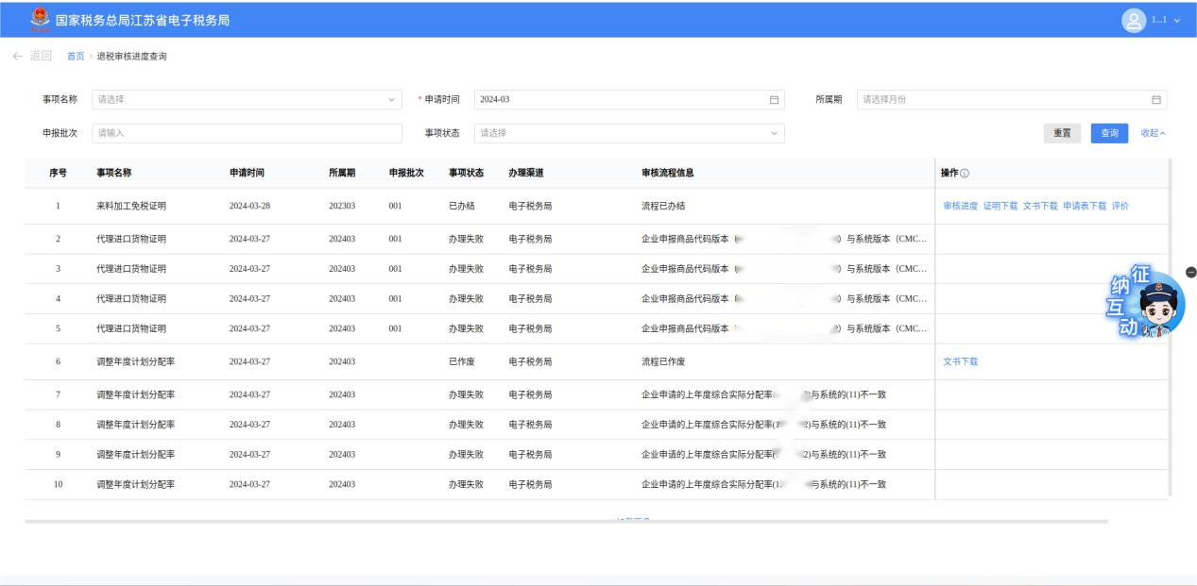Click 申请表下载 for row 1
The width and height of the screenshot is (1197, 586).
(1084, 206)
